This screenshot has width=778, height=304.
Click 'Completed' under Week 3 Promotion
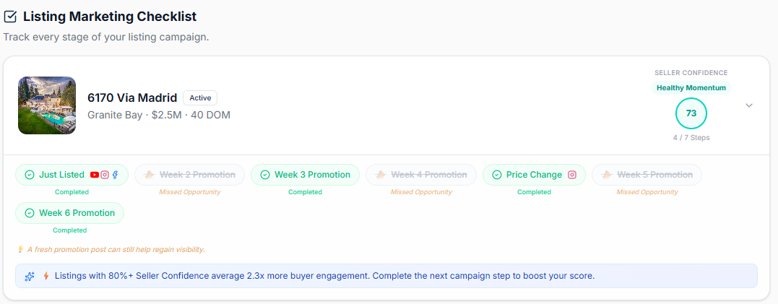click(305, 192)
